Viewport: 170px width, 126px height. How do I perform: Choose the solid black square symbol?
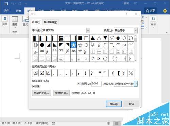pyautogui.click(x=80, y=38)
